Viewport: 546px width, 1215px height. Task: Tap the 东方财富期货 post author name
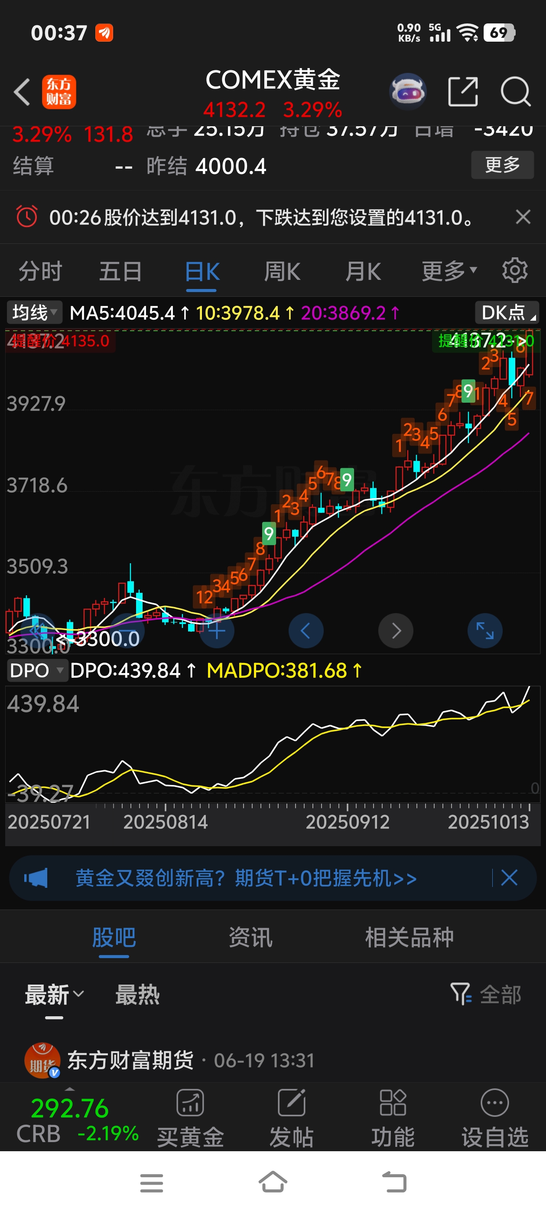click(130, 1060)
